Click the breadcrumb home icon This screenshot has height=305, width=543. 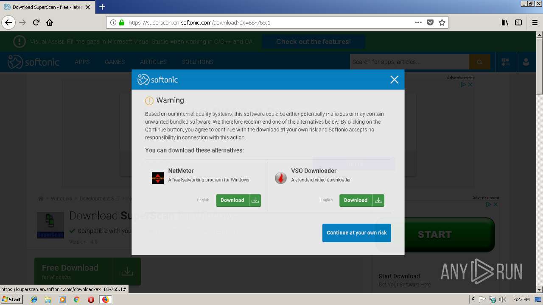[x=41, y=198]
